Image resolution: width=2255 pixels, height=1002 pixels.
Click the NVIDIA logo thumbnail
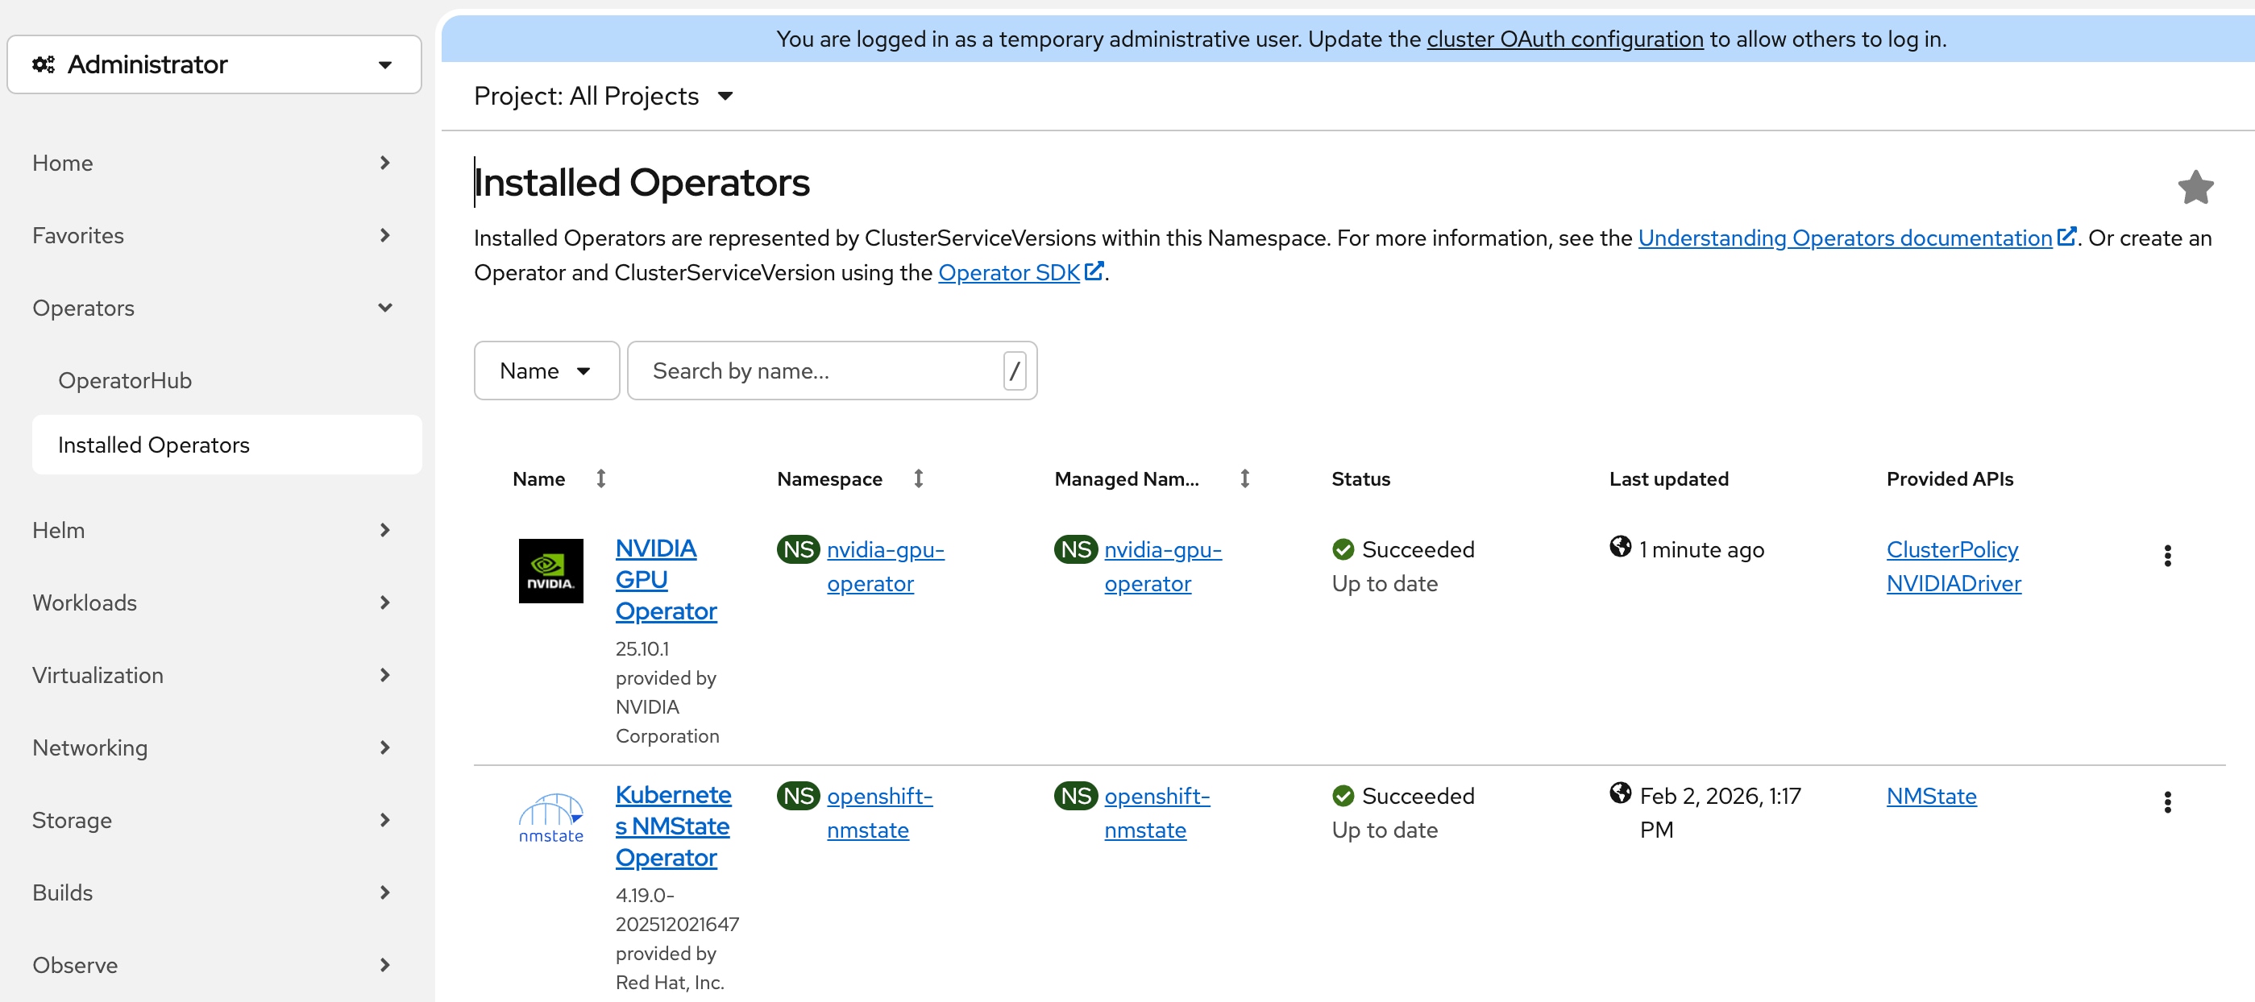pyautogui.click(x=550, y=570)
